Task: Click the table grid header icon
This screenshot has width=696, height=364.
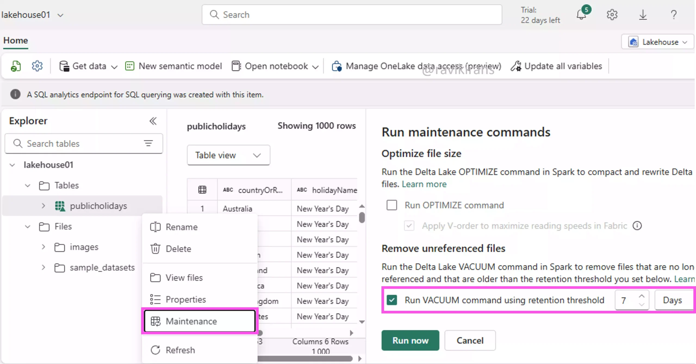Action: (202, 190)
